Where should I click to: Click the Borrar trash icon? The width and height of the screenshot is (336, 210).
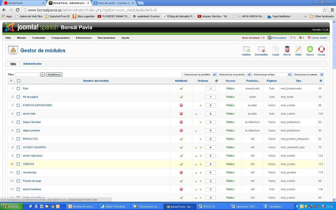pos(287,49)
